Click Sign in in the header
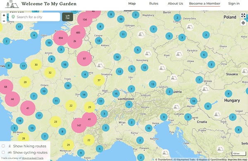This screenshot has width=248, height=161. pyautogui.click(x=234, y=3)
